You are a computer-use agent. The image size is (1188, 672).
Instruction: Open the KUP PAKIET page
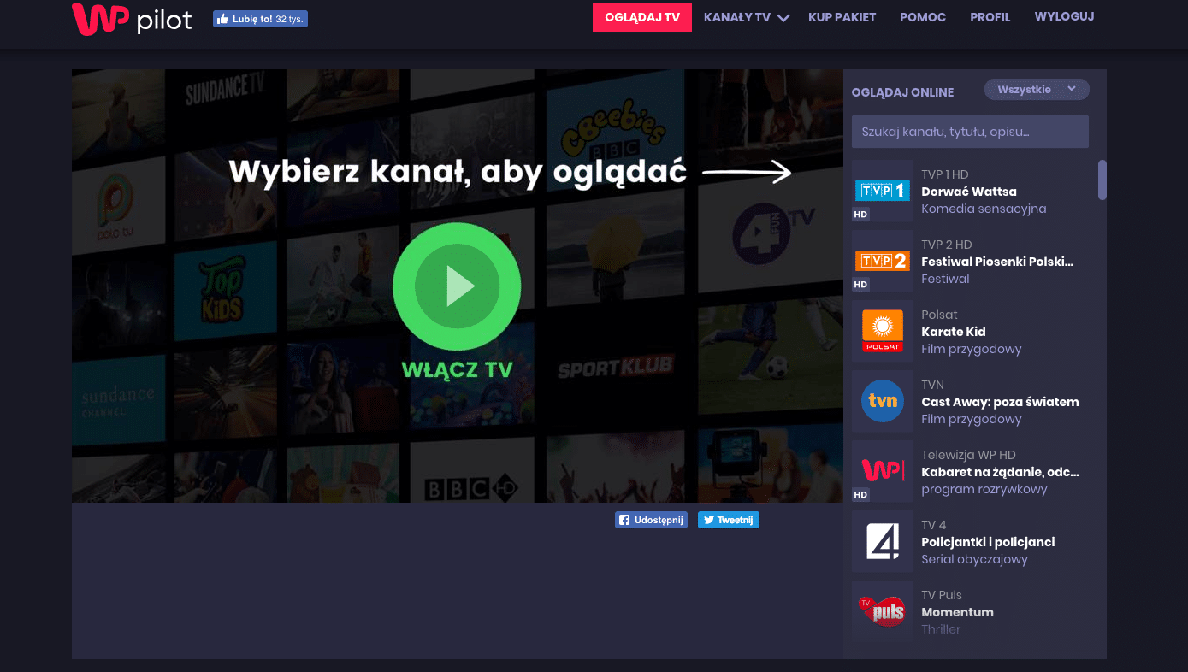pos(842,17)
